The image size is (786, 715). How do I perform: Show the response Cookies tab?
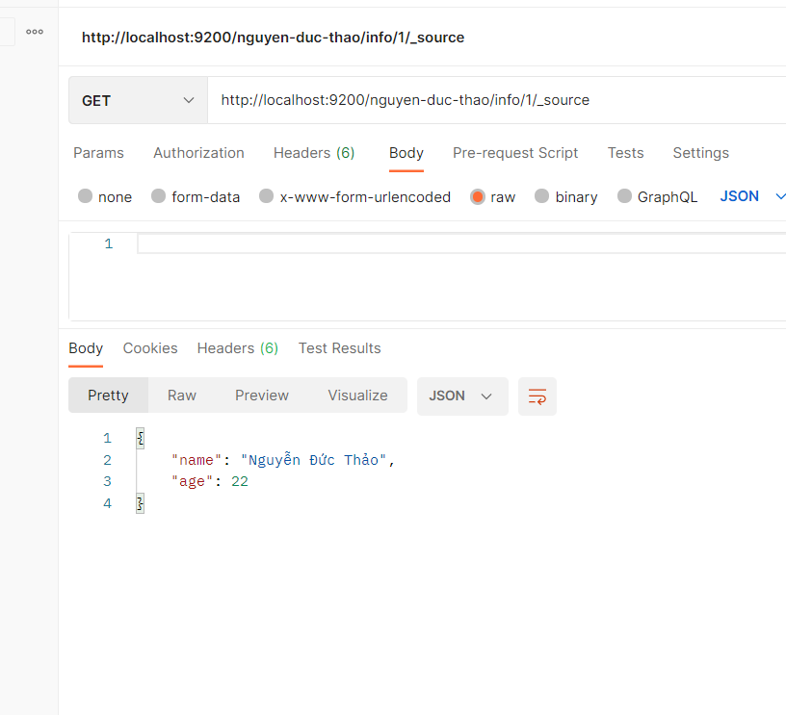[x=150, y=348]
